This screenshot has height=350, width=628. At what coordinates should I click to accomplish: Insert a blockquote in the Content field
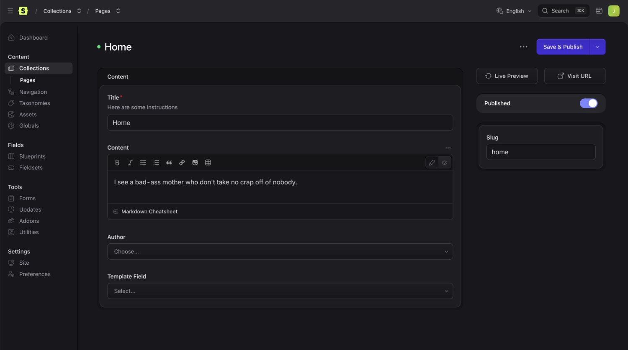point(169,162)
